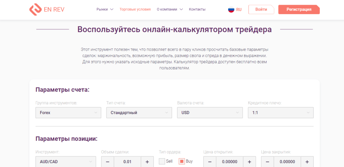This screenshot has width=344, height=167.
Task: Open Группа инструментов dropdown showing Forex
Action: (68, 113)
